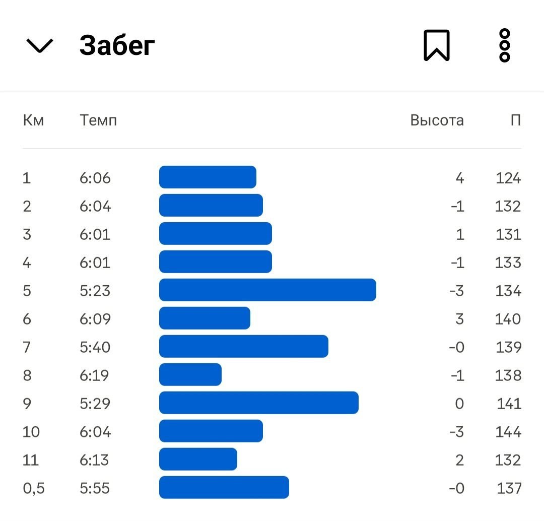Tap heart rate value 124

508,178
